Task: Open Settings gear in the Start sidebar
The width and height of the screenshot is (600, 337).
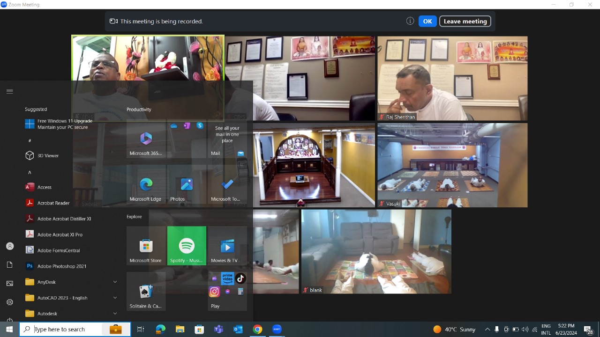Action: (x=10, y=302)
